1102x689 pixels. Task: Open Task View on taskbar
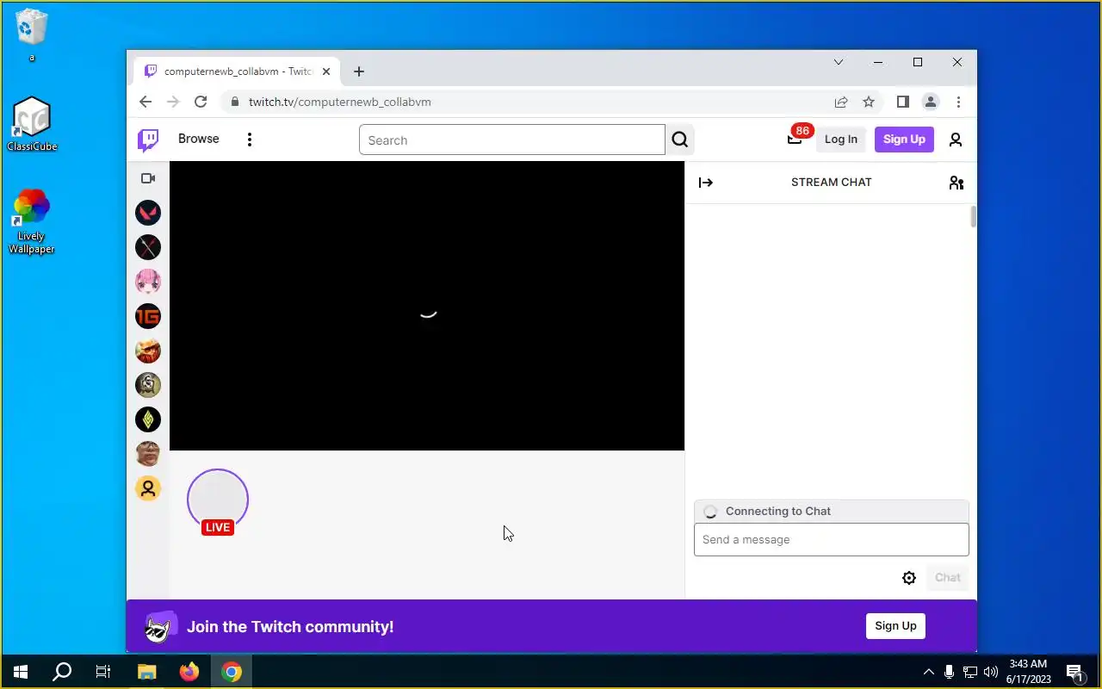pyautogui.click(x=103, y=672)
